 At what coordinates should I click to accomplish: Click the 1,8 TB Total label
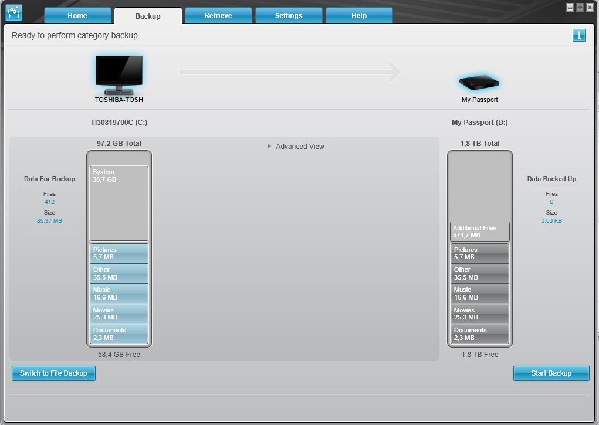[479, 143]
